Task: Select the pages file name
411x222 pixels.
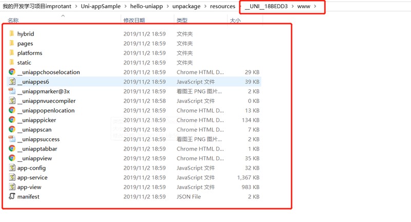Action: 25,44
